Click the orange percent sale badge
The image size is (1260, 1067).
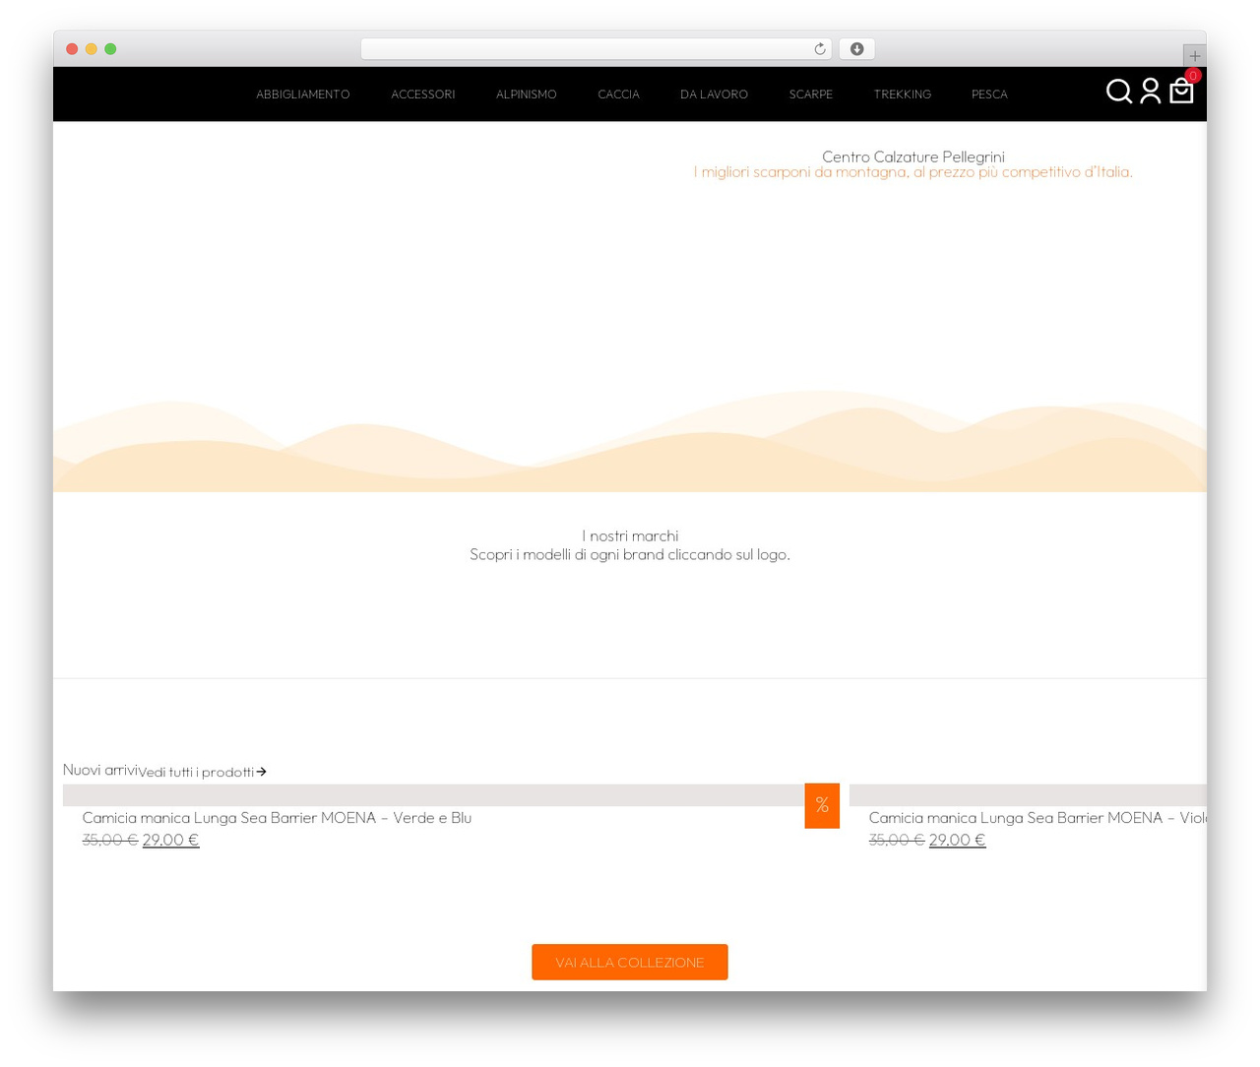tap(822, 806)
